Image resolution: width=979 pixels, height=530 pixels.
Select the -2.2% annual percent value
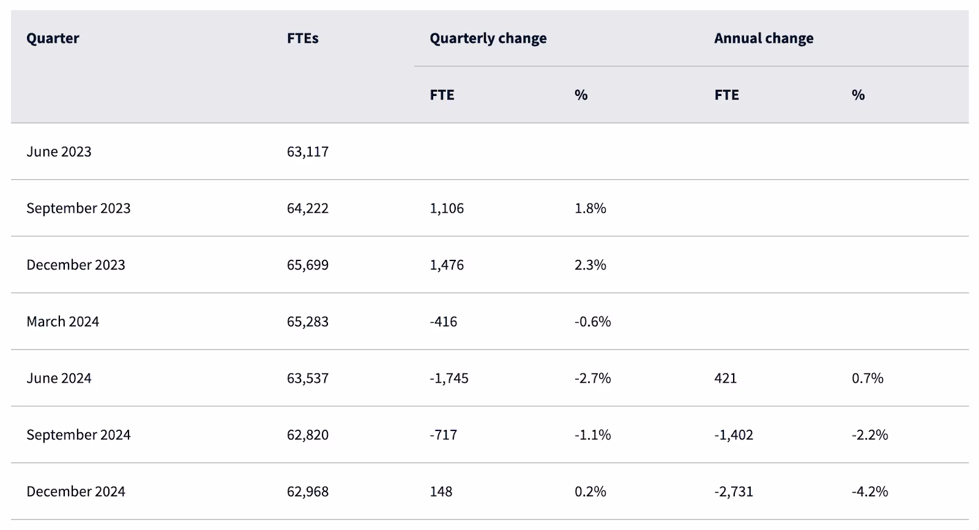pyautogui.click(x=869, y=435)
